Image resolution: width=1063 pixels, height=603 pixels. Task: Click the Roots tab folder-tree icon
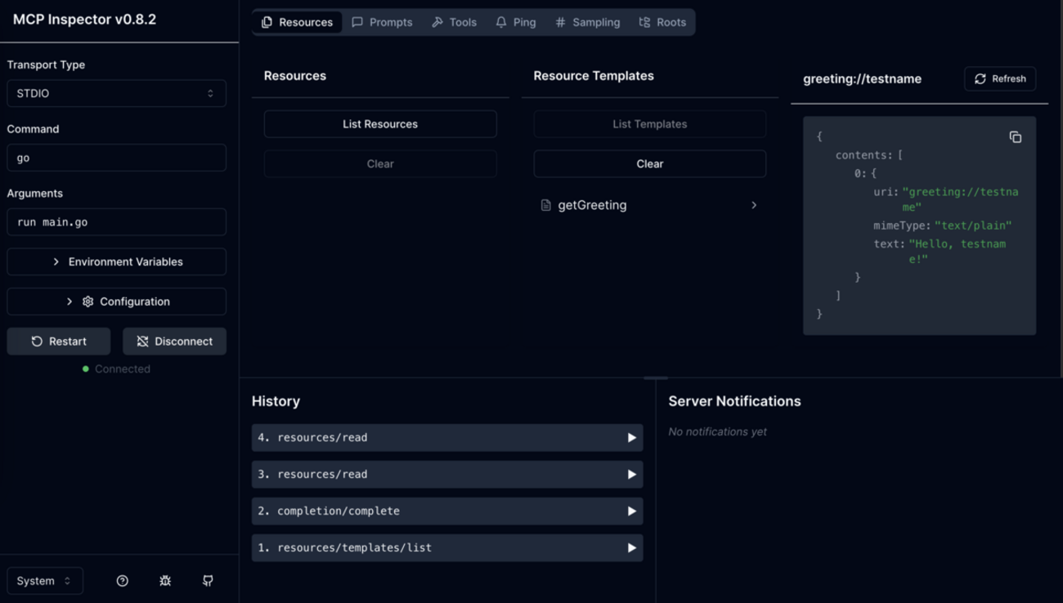click(644, 22)
